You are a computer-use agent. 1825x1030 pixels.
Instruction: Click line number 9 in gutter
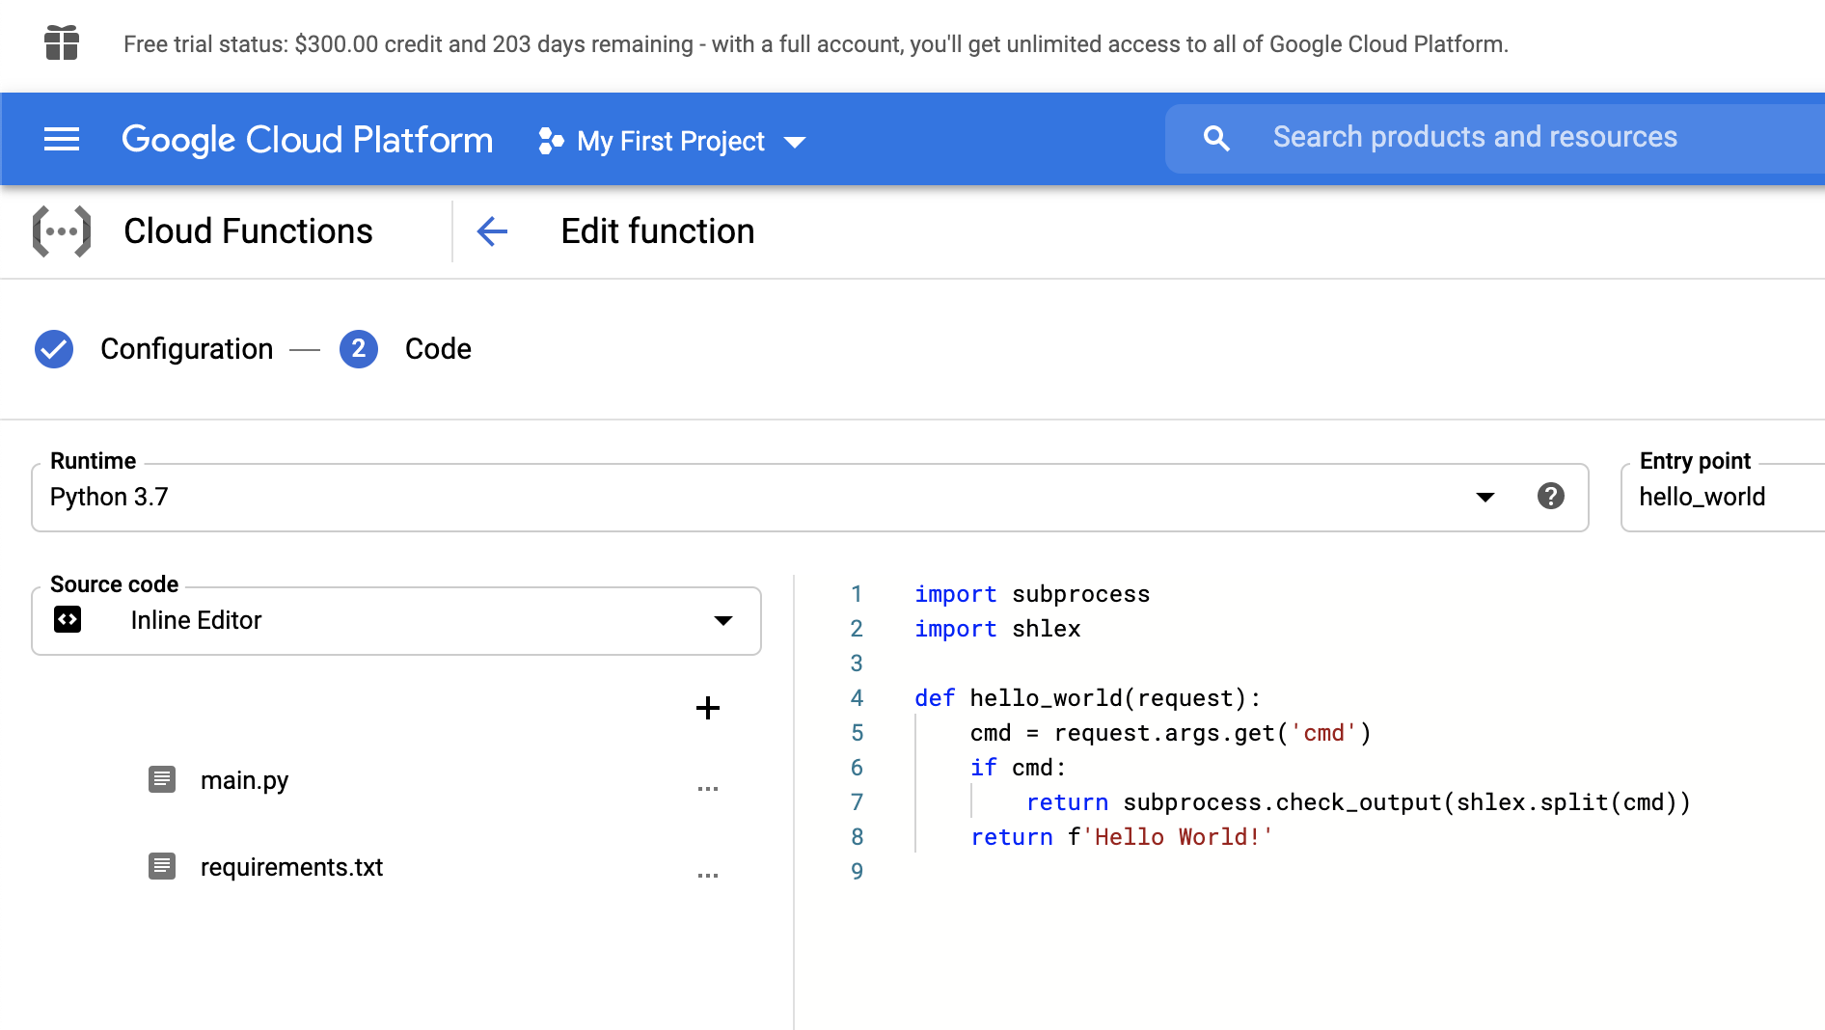(857, 872)
